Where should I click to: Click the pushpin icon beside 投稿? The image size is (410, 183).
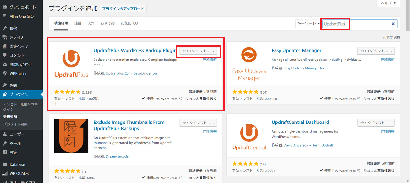coord(5,28)
